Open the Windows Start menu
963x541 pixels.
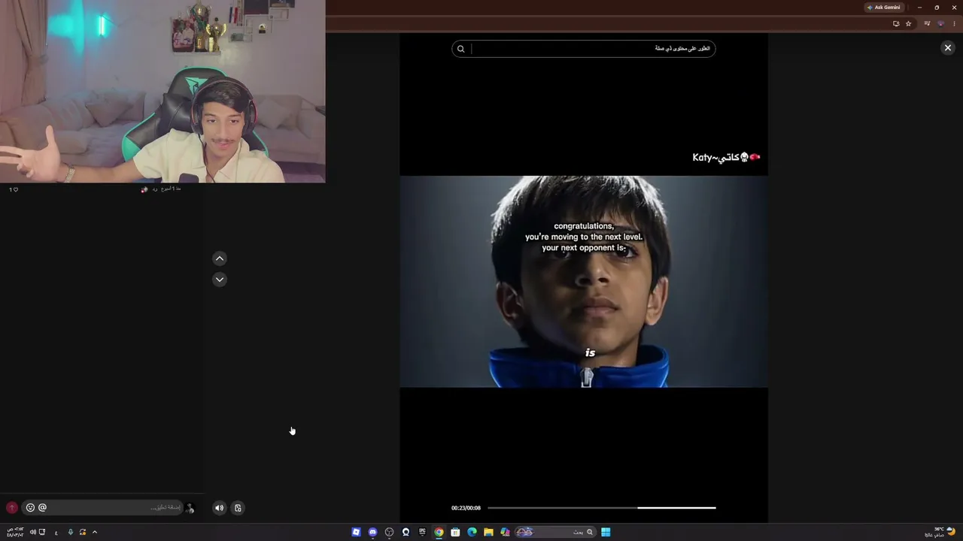click(606, 532)
